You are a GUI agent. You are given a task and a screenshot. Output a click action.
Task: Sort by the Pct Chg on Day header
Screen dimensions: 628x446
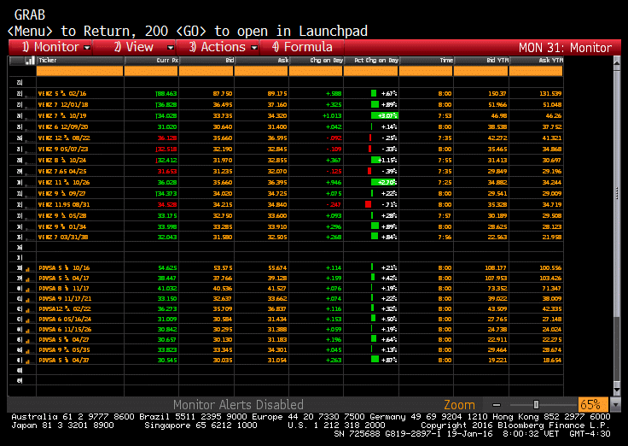point(371,61)
